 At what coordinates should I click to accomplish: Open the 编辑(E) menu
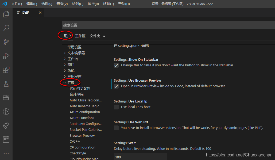click(x=32, y=4)
